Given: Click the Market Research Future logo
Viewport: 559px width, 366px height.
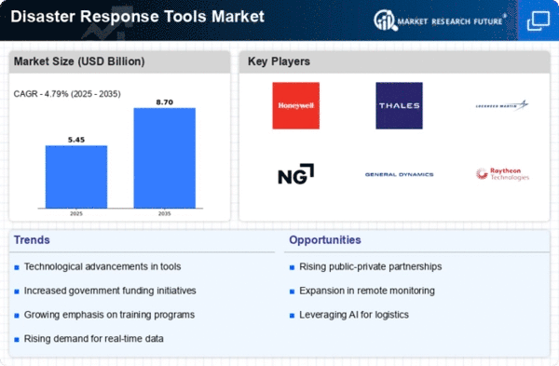Looking at the screenshot, I should 441,20.
